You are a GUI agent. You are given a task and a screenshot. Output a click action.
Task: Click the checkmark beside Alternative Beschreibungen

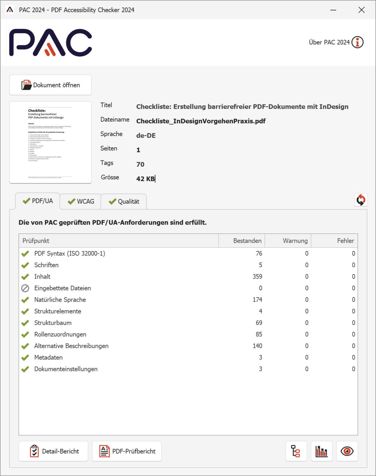pyautogui.click(x=25, y=346)
